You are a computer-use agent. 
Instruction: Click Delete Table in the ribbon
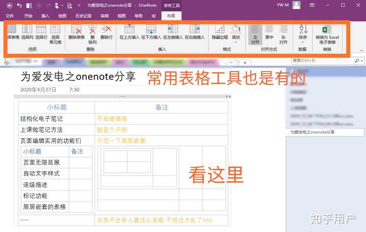[x=77, y=31]
